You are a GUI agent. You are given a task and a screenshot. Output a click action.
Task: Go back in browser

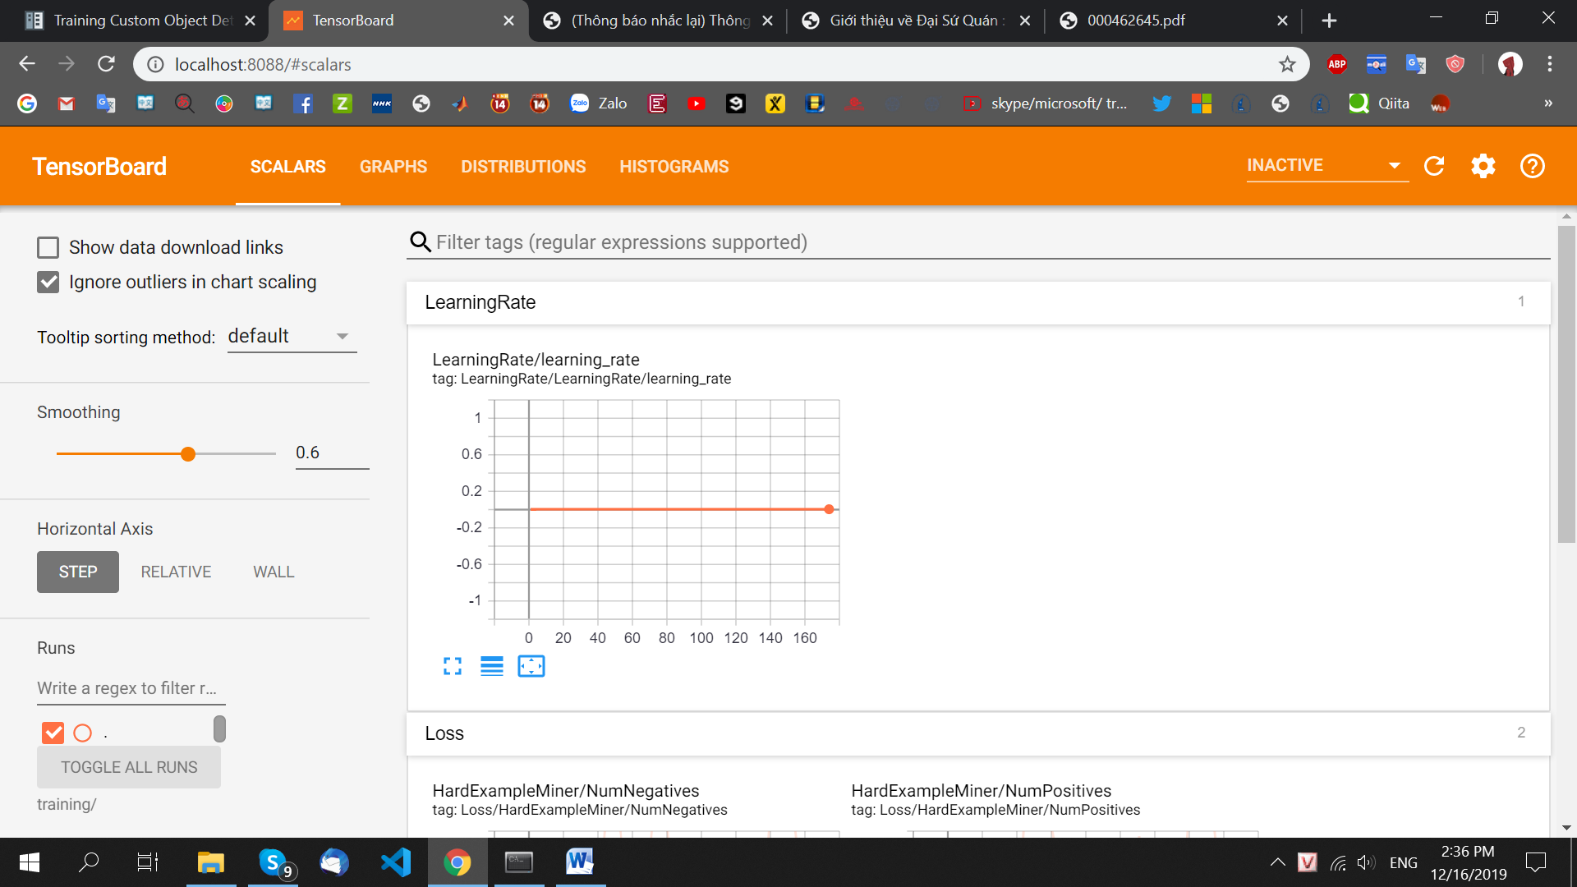(27, 64)
